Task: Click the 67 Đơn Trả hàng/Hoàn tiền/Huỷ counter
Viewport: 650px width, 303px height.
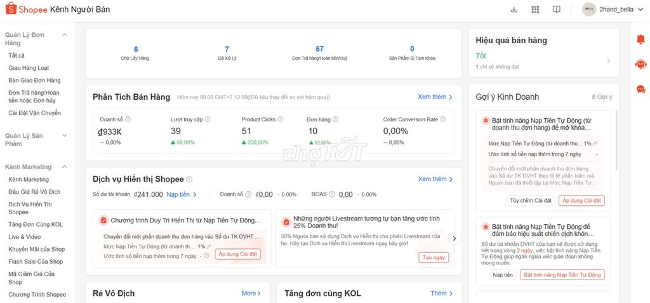Action: pos(319,53)
